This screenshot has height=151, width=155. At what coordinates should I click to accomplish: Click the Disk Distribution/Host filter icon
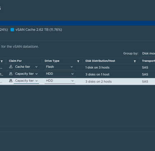(135, 61)
